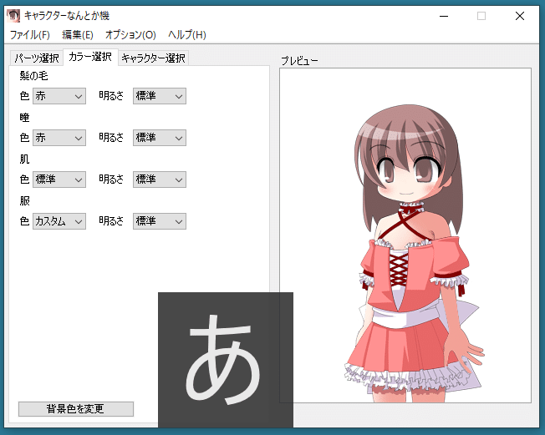Image resolution: width=545 pixels, height=435 pixels.
Task: Open the 髪の毛 明るさ dropdown
Action: tap(160, 96)
